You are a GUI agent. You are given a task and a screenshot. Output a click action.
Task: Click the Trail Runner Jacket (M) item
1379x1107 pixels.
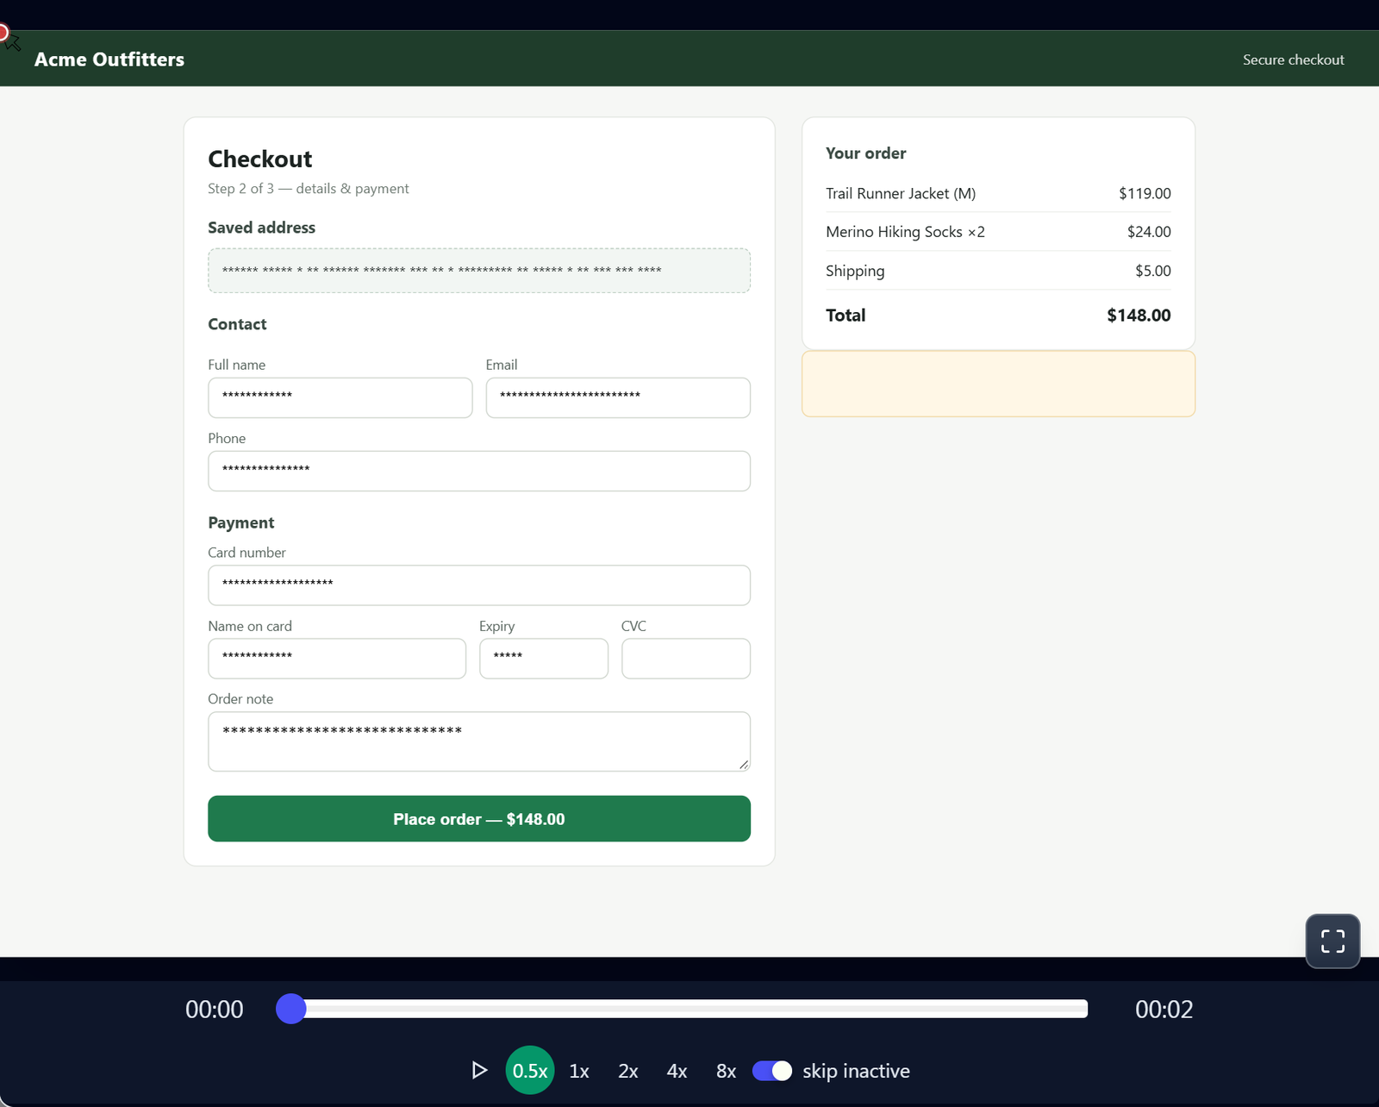tap(901, 193)
